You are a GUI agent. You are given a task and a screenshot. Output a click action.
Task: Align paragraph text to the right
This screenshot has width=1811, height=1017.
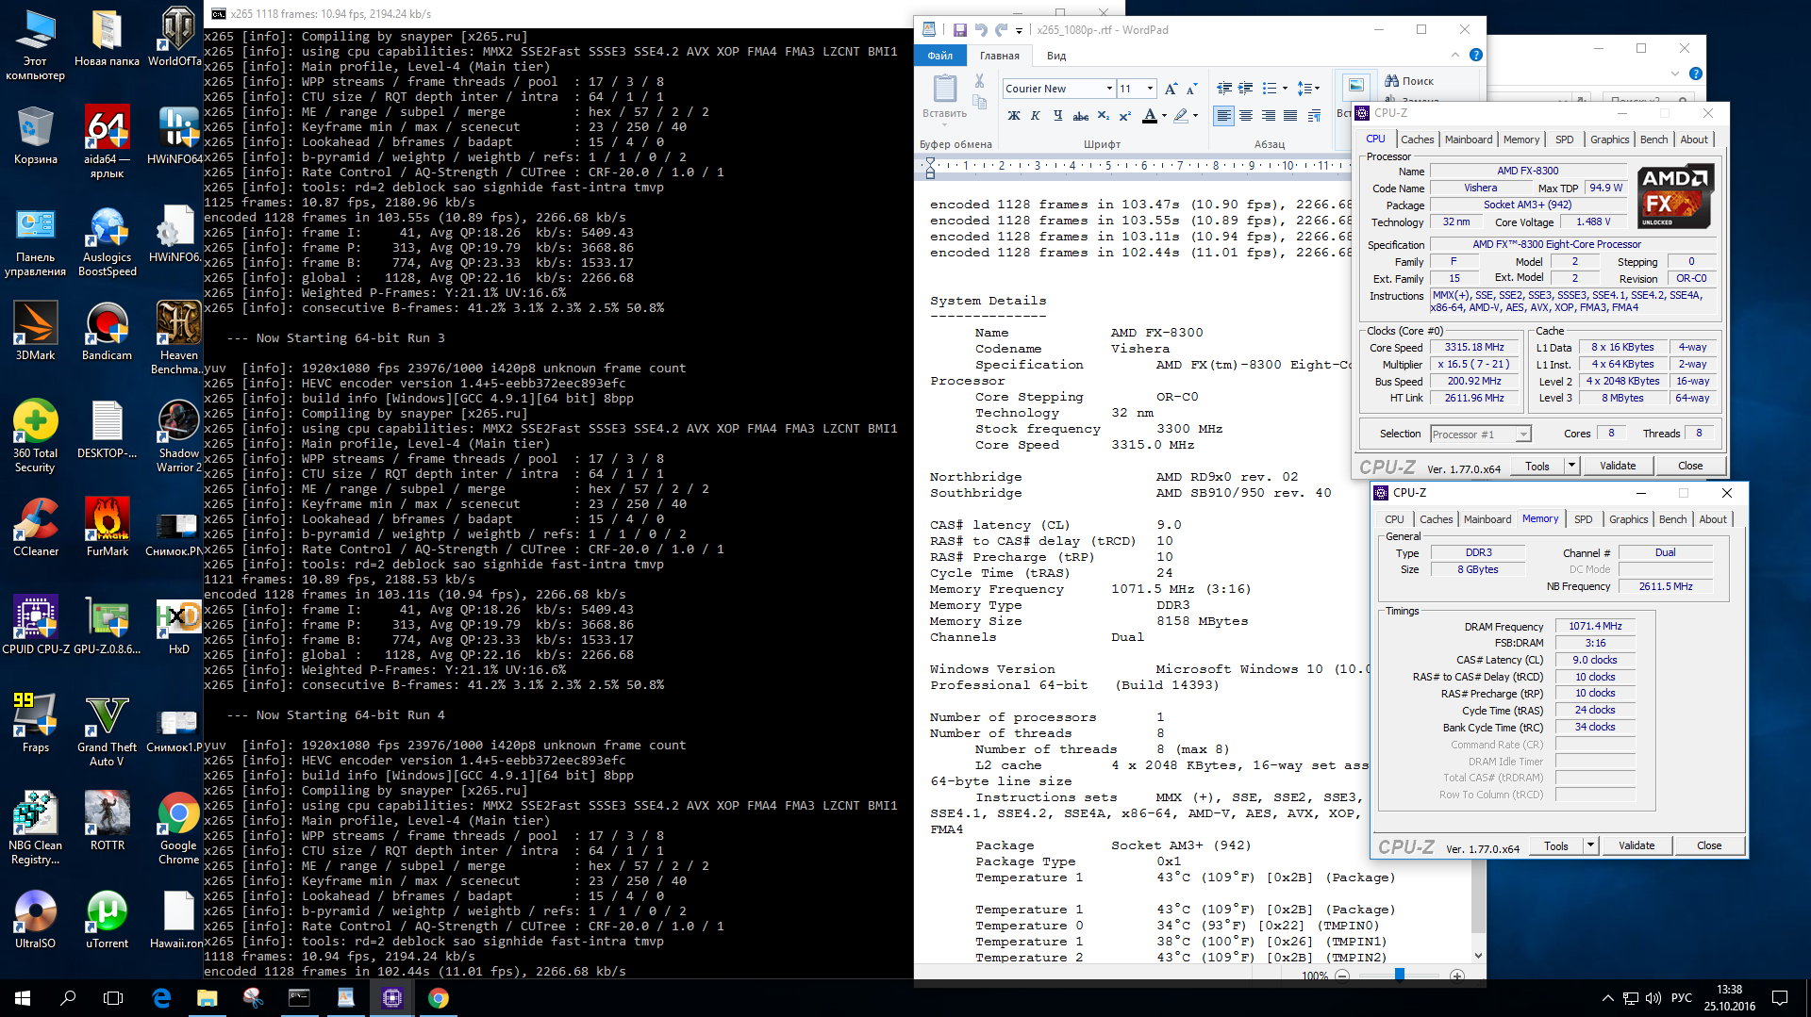coord(1269,116)
